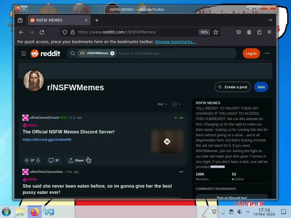The width and height of the screenshot is (291, 218).
Task: Open the Windows Start menu
Action: (x=7, y=212)
